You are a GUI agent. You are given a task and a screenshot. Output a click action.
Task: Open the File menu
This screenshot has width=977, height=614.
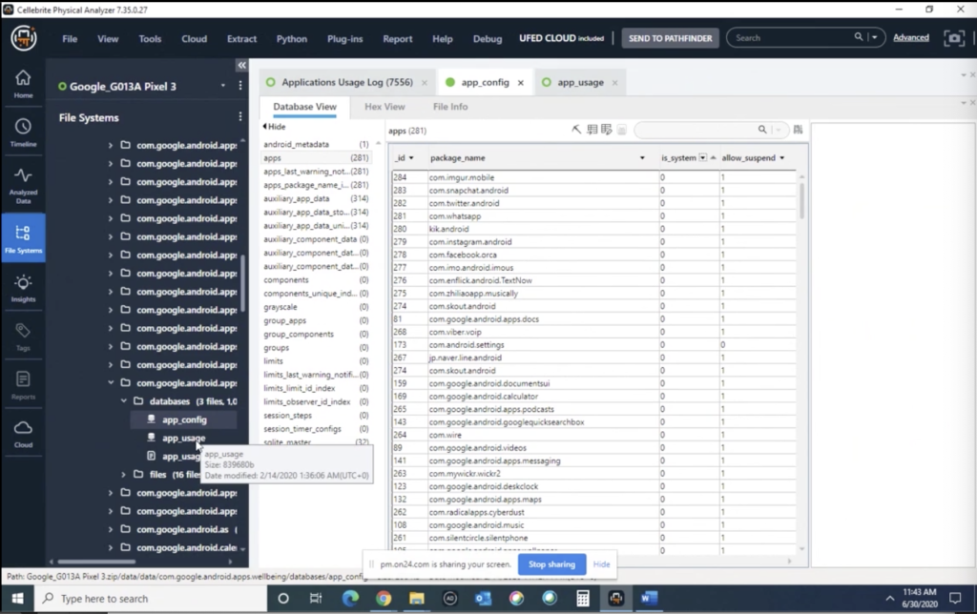coord(70,38)
